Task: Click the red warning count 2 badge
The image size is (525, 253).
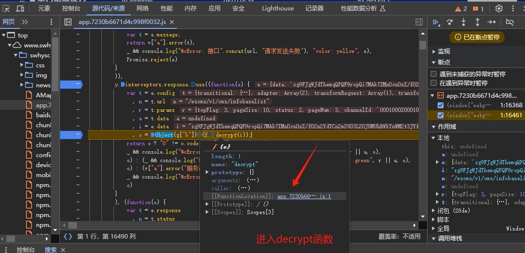Action: 461,8
